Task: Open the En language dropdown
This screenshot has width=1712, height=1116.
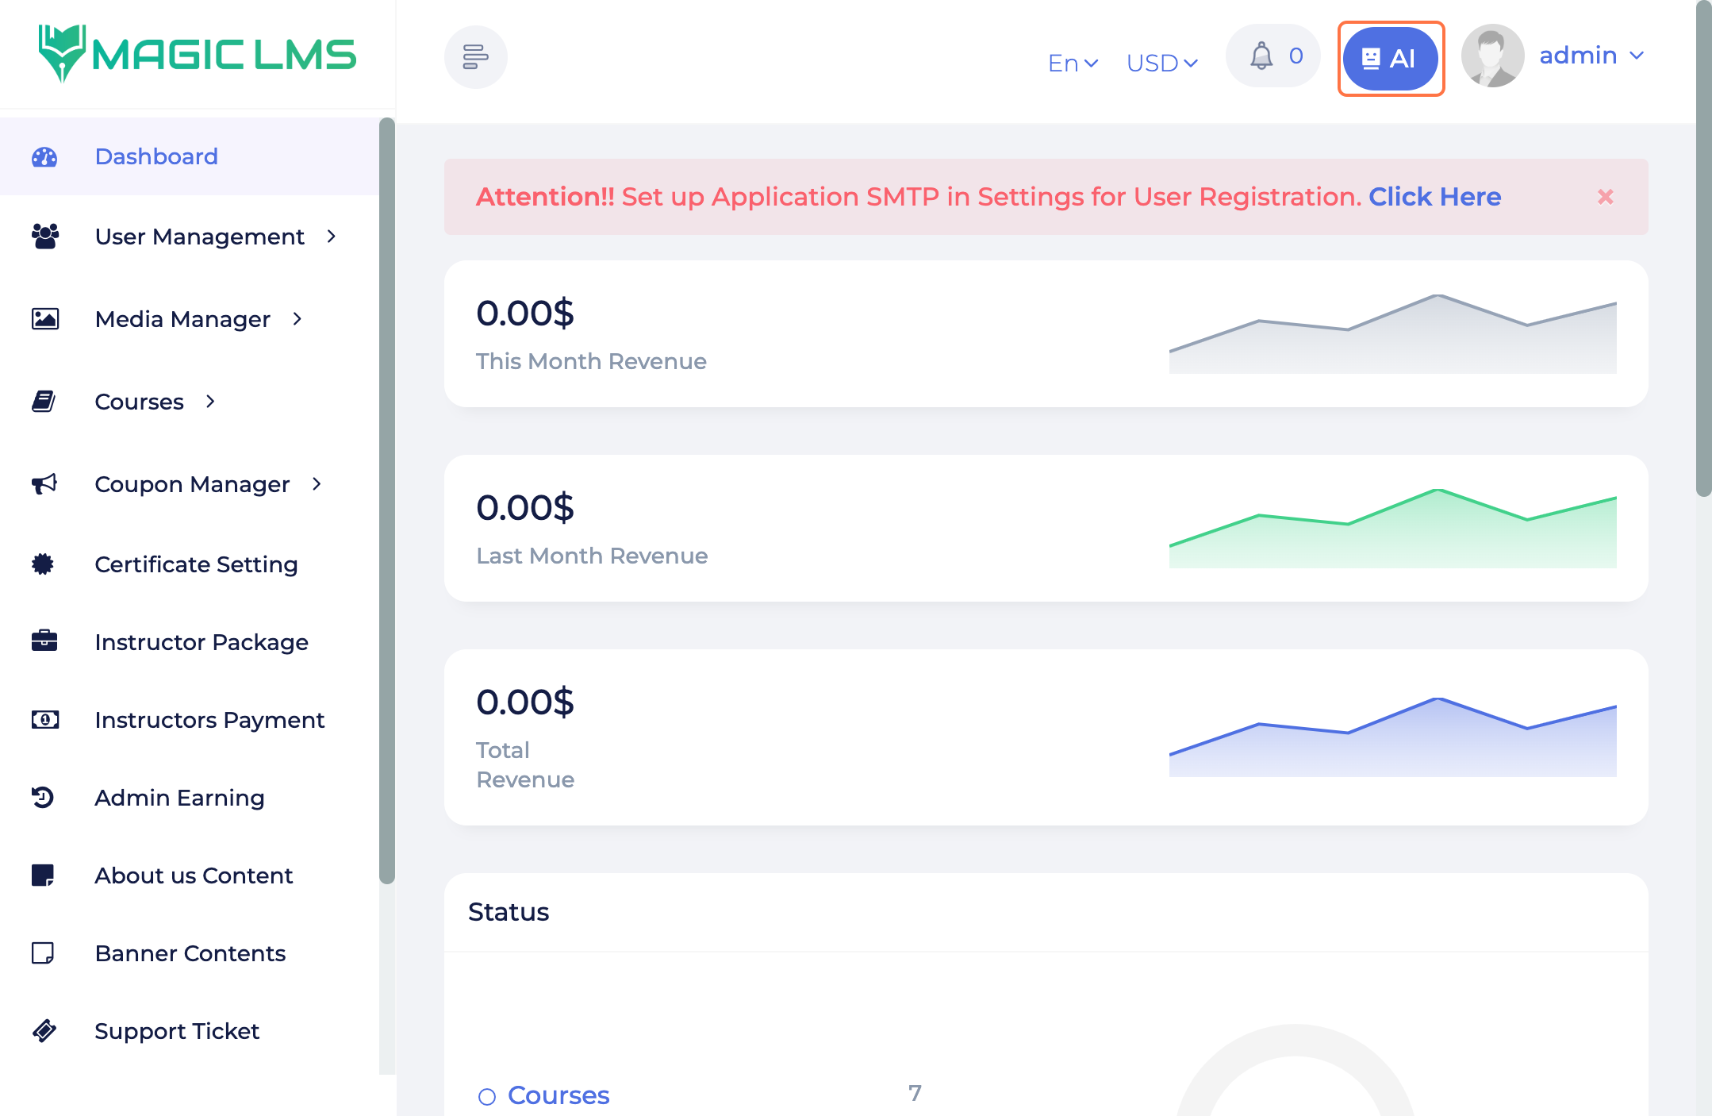Action: (1073, 63)
